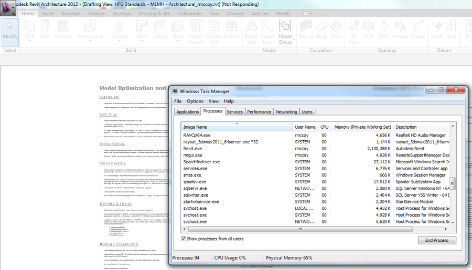This screenshot has height=270, width=472.
Task: Click scroll right arrow in process list
Action: point(446,229)
